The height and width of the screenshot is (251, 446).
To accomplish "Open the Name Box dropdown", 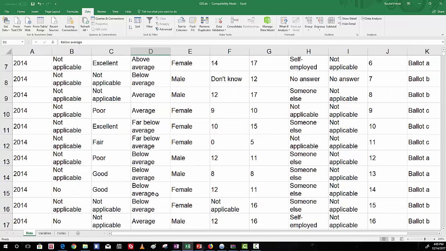I will tap(22, 42).
